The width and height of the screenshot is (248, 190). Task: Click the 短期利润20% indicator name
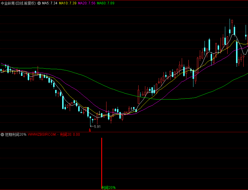click(x=16, y=135)
